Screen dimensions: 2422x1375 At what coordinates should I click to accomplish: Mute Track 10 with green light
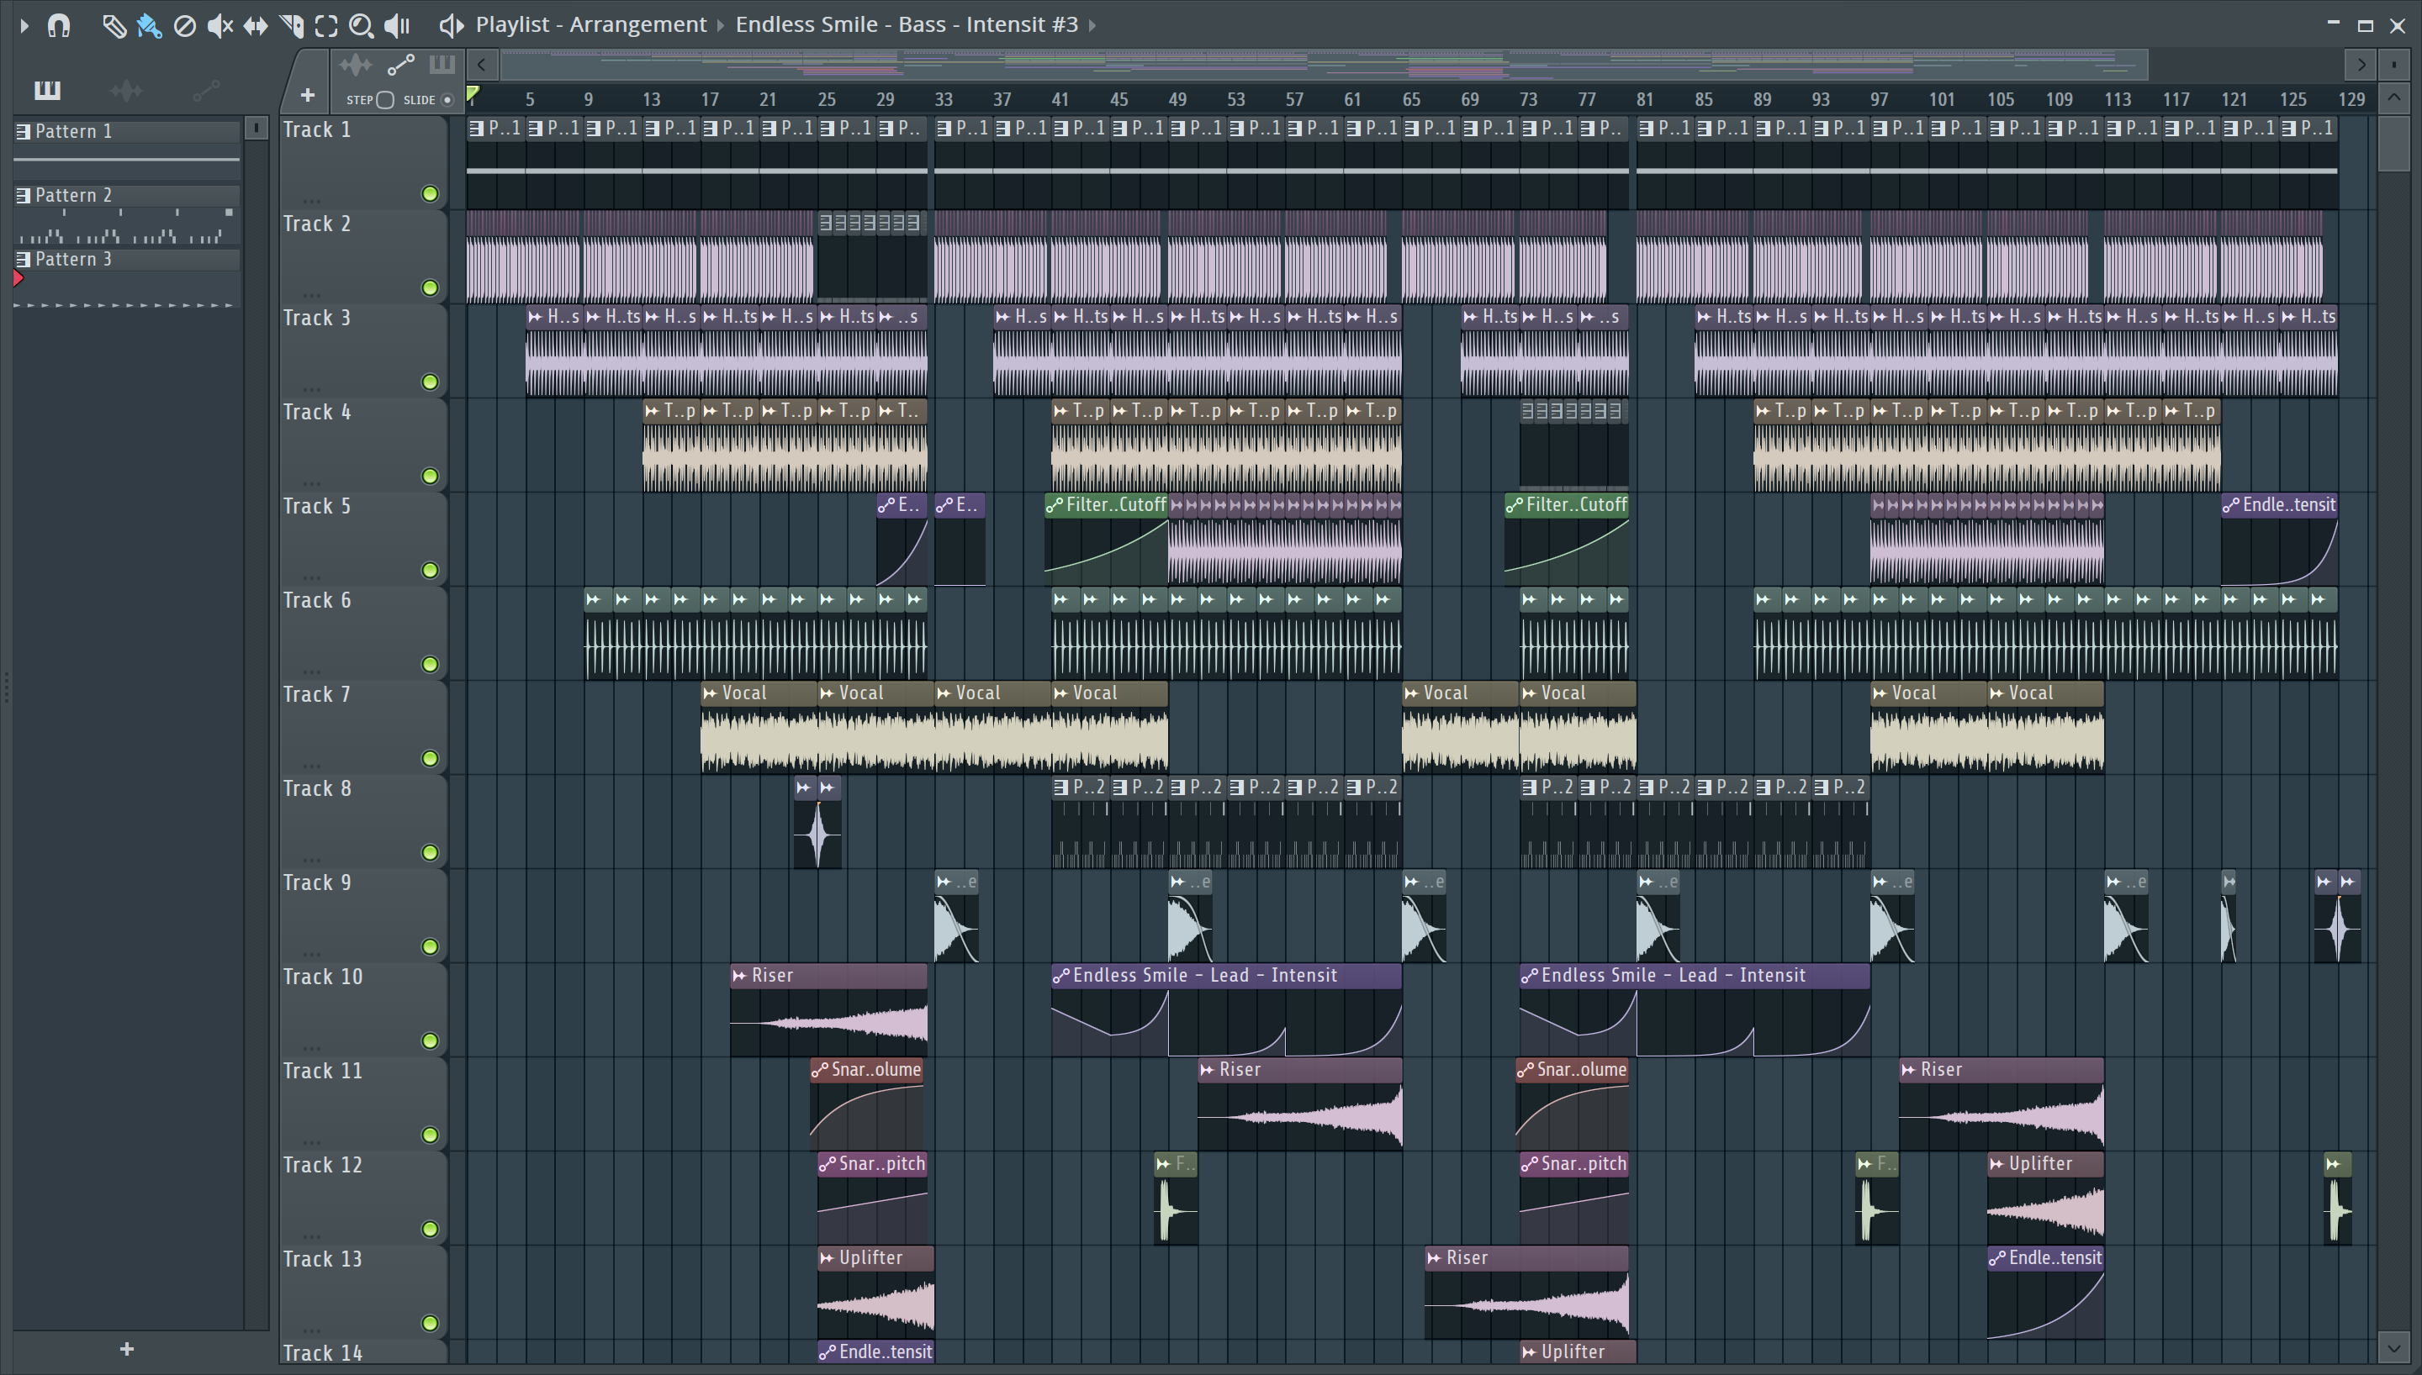(x=430, y=1040)
